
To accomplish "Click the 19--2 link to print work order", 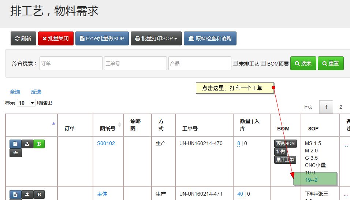I will (x=311, y=180).
